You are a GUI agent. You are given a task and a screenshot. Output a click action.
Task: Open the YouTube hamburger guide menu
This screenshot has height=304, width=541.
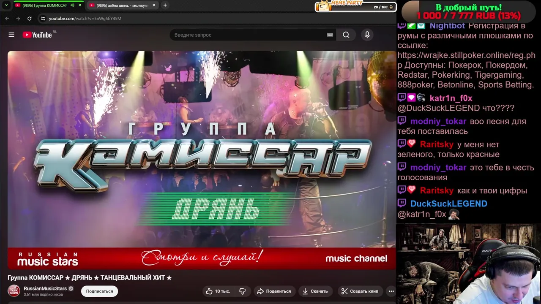(11, 35)
